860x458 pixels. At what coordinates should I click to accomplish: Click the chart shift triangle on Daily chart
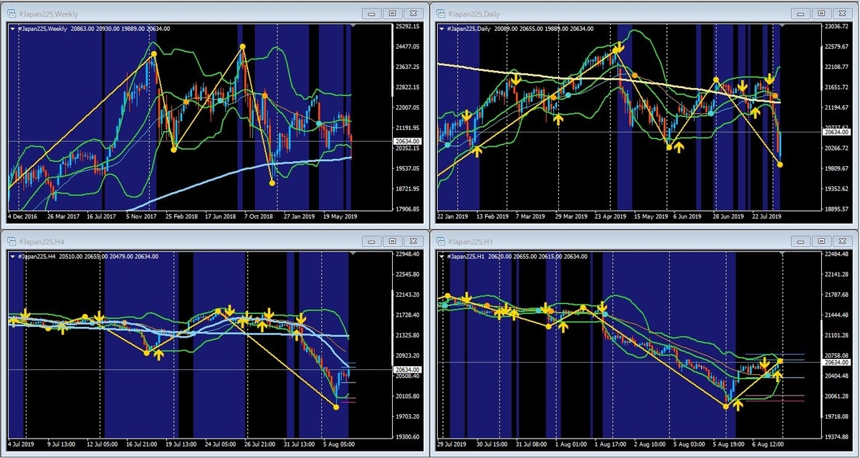(x=783, y=27)
